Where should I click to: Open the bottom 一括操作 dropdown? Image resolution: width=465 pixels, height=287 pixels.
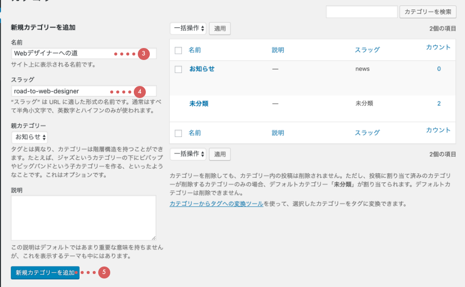(x=188, y=154)
